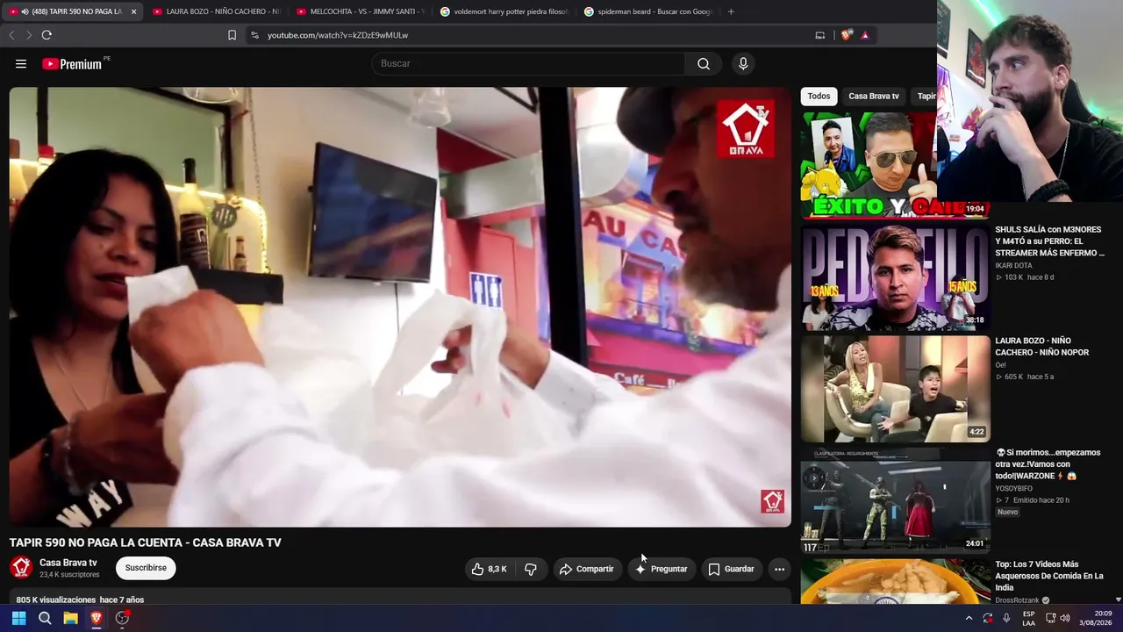The image size is (1123, 632).
Task: Open the SHULS SALÍA video title
Action: point(1049,241)
